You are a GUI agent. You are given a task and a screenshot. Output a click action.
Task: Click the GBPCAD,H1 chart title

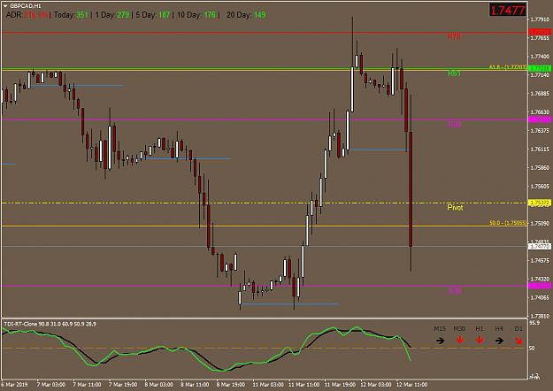(x=26, y=6)
